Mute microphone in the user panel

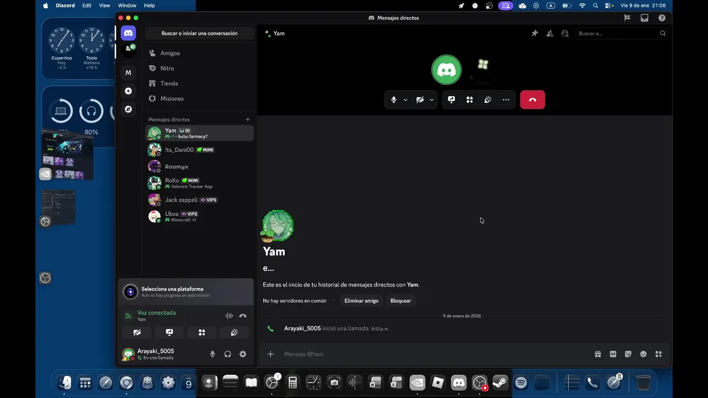click(x=212, y=354)
